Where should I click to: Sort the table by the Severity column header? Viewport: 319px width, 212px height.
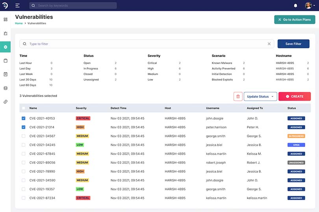click(x=81, y=108)
